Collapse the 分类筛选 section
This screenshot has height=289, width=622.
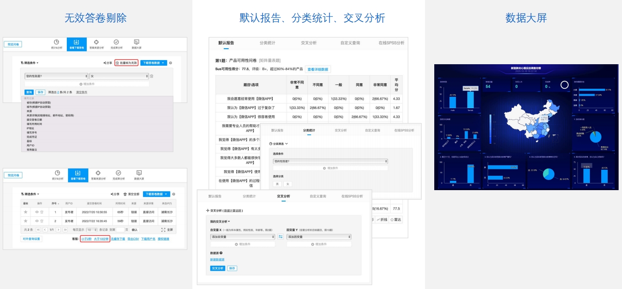(278, 144)
